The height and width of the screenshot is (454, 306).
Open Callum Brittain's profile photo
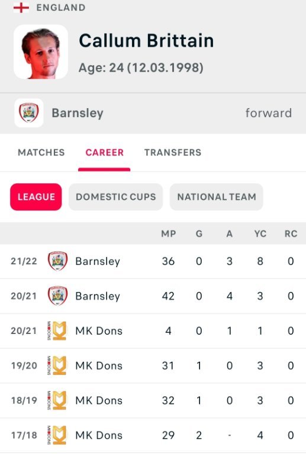point(41,52)
